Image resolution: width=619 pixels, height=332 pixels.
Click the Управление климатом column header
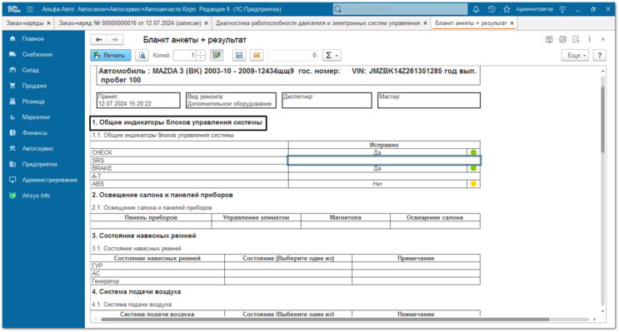256,217
